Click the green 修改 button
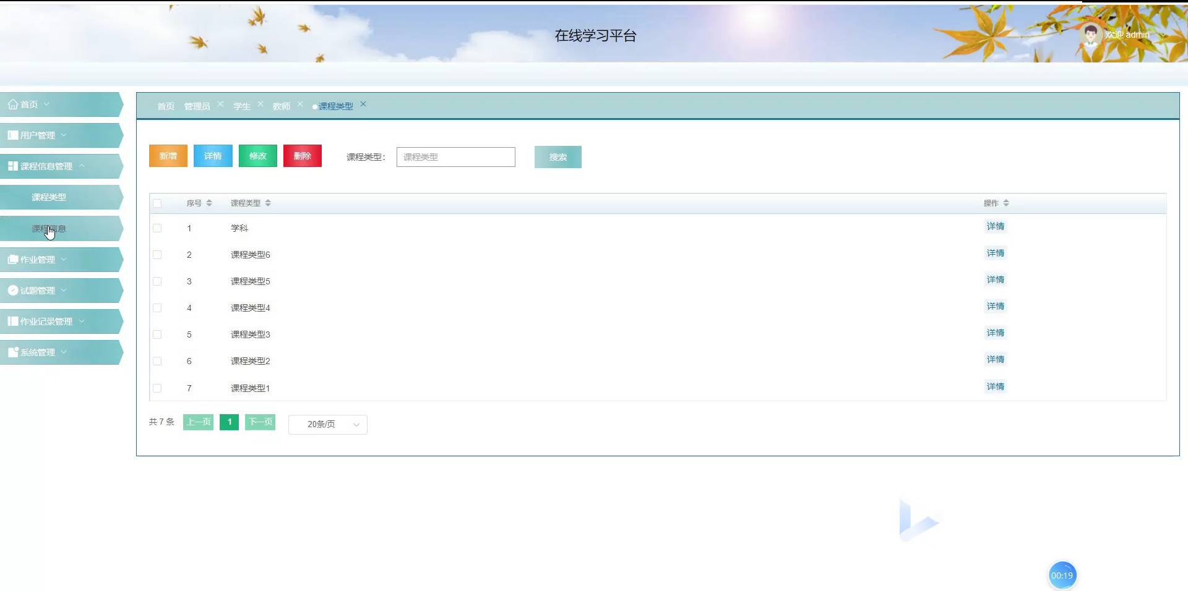 (x=258, y=156)
